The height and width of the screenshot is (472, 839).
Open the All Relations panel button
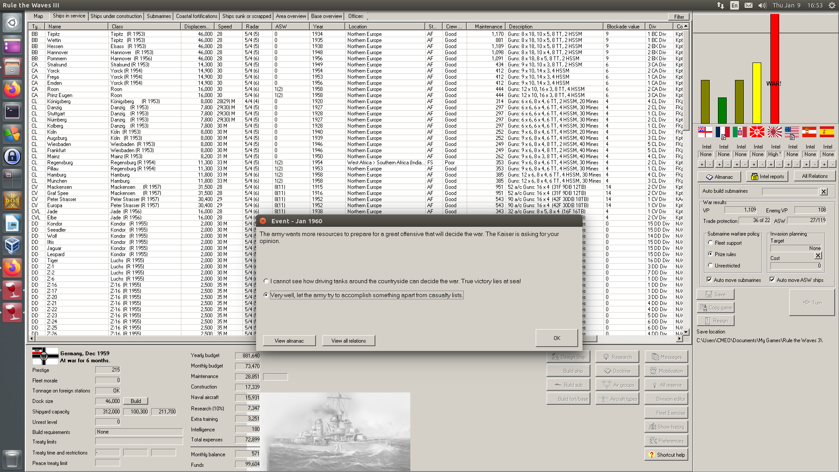click(x=815, y=176)
